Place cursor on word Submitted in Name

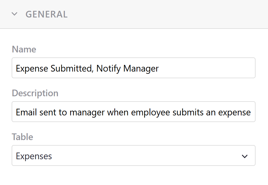point(72,68)
